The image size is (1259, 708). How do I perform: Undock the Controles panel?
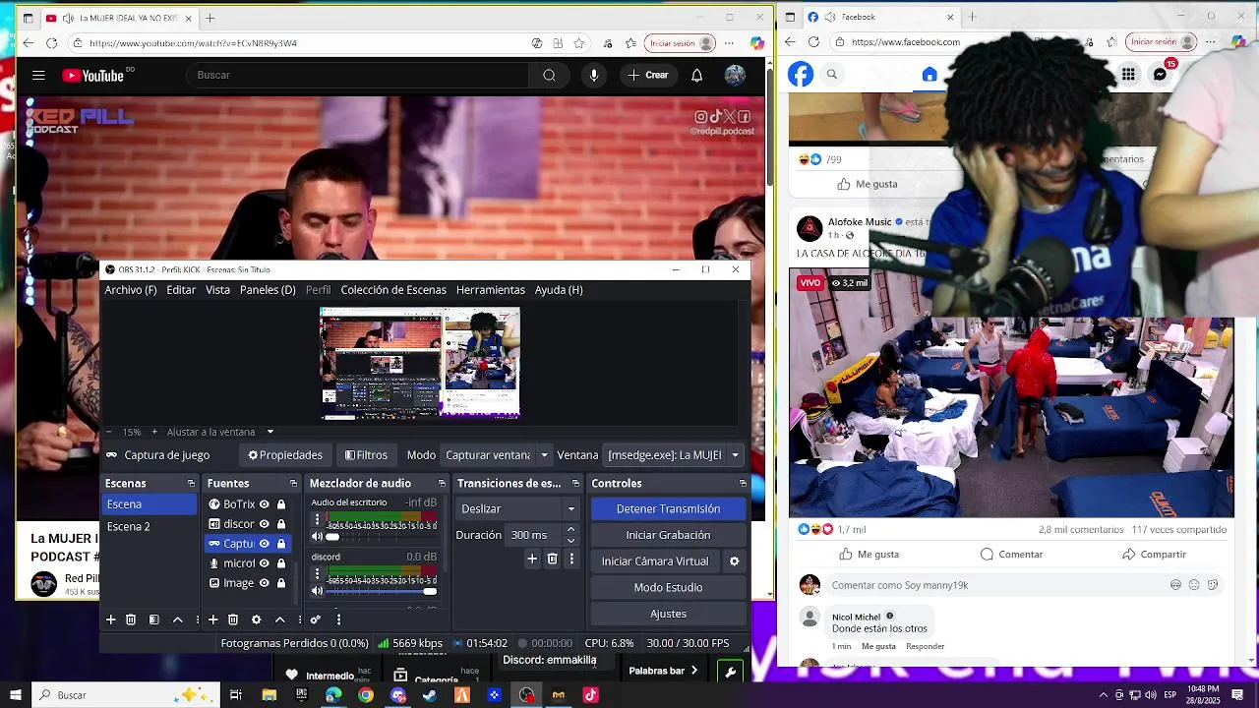743,484
